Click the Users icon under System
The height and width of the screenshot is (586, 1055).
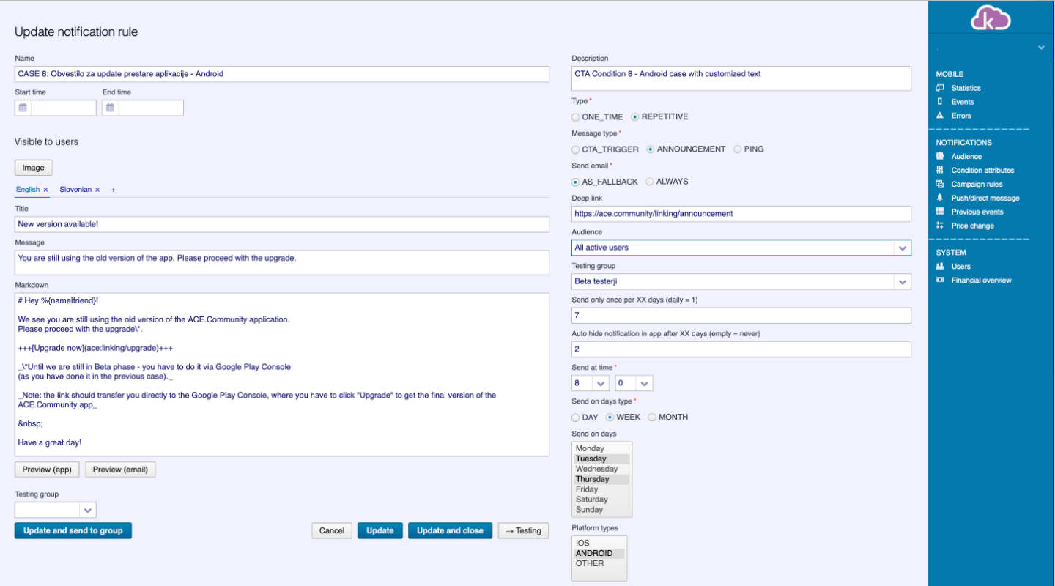pos(940,267)
